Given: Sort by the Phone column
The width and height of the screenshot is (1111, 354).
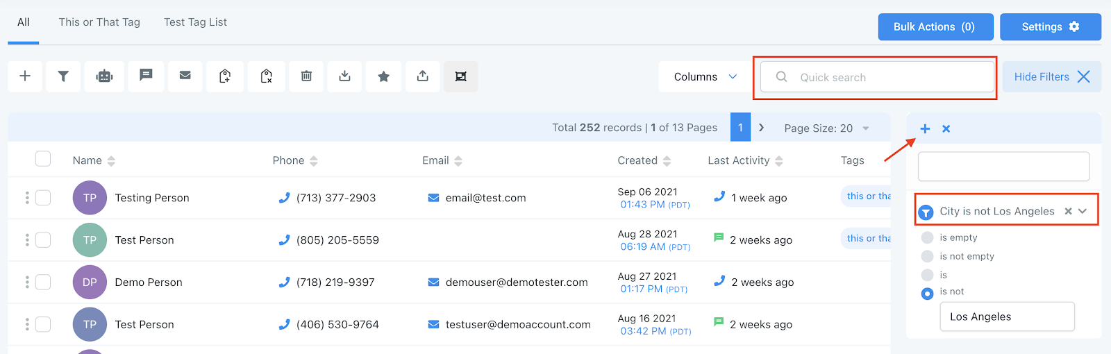Looking at the screenshot, I should [313, 161].
